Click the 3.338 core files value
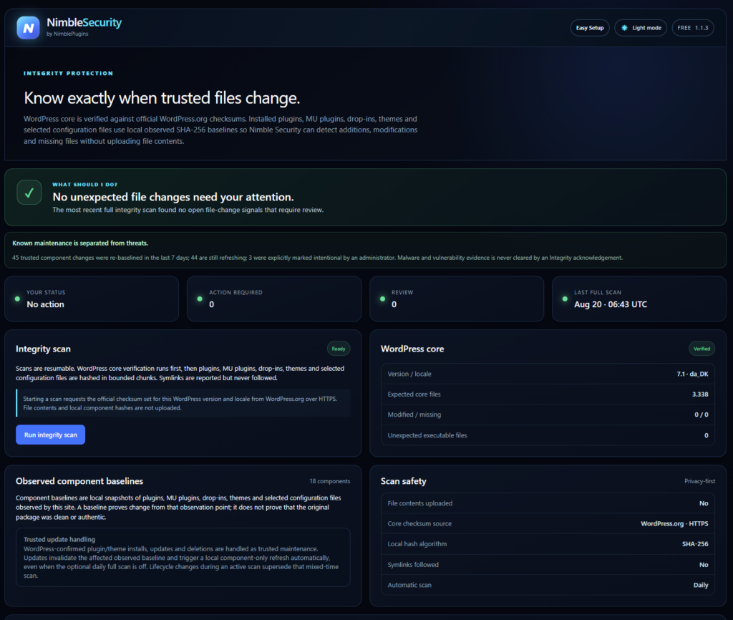Screen dimensions: 733x620 700,394
